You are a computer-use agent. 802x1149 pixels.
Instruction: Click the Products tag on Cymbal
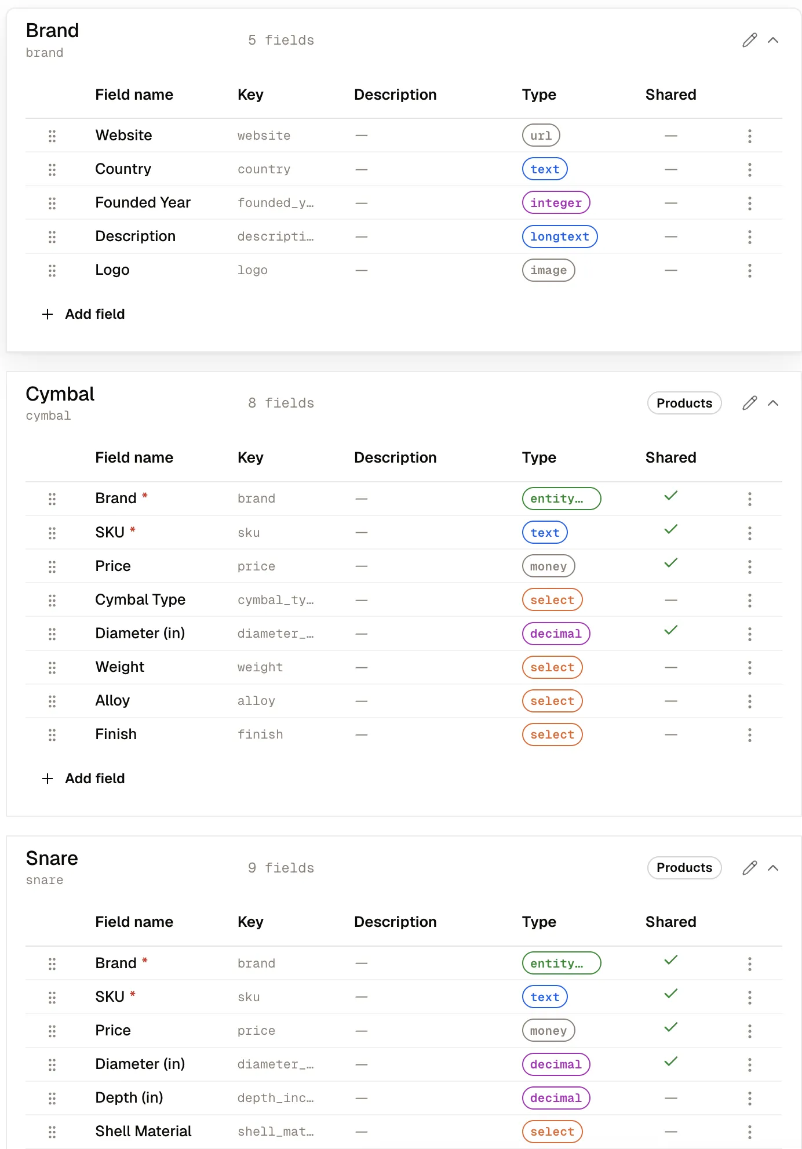684,403
